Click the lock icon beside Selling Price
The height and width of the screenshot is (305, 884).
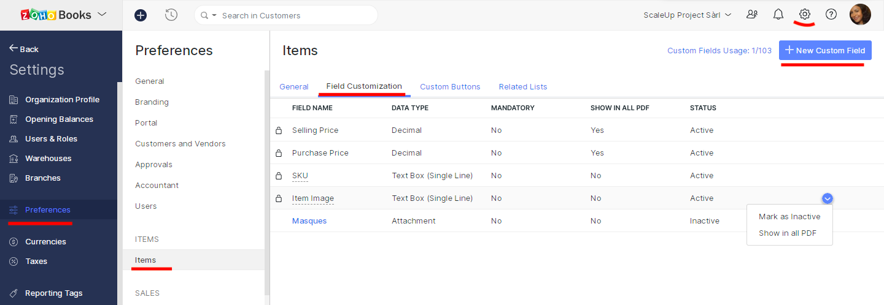click(x=279, y=130)
